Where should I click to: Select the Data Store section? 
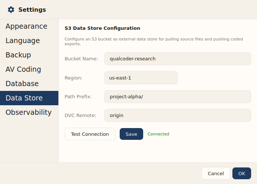(x=29, y=98)
